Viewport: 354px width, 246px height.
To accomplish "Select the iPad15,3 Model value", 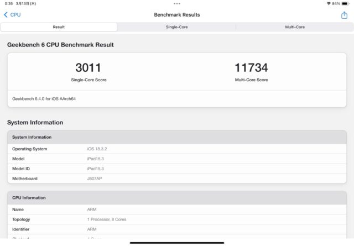I will pos(96,159).
